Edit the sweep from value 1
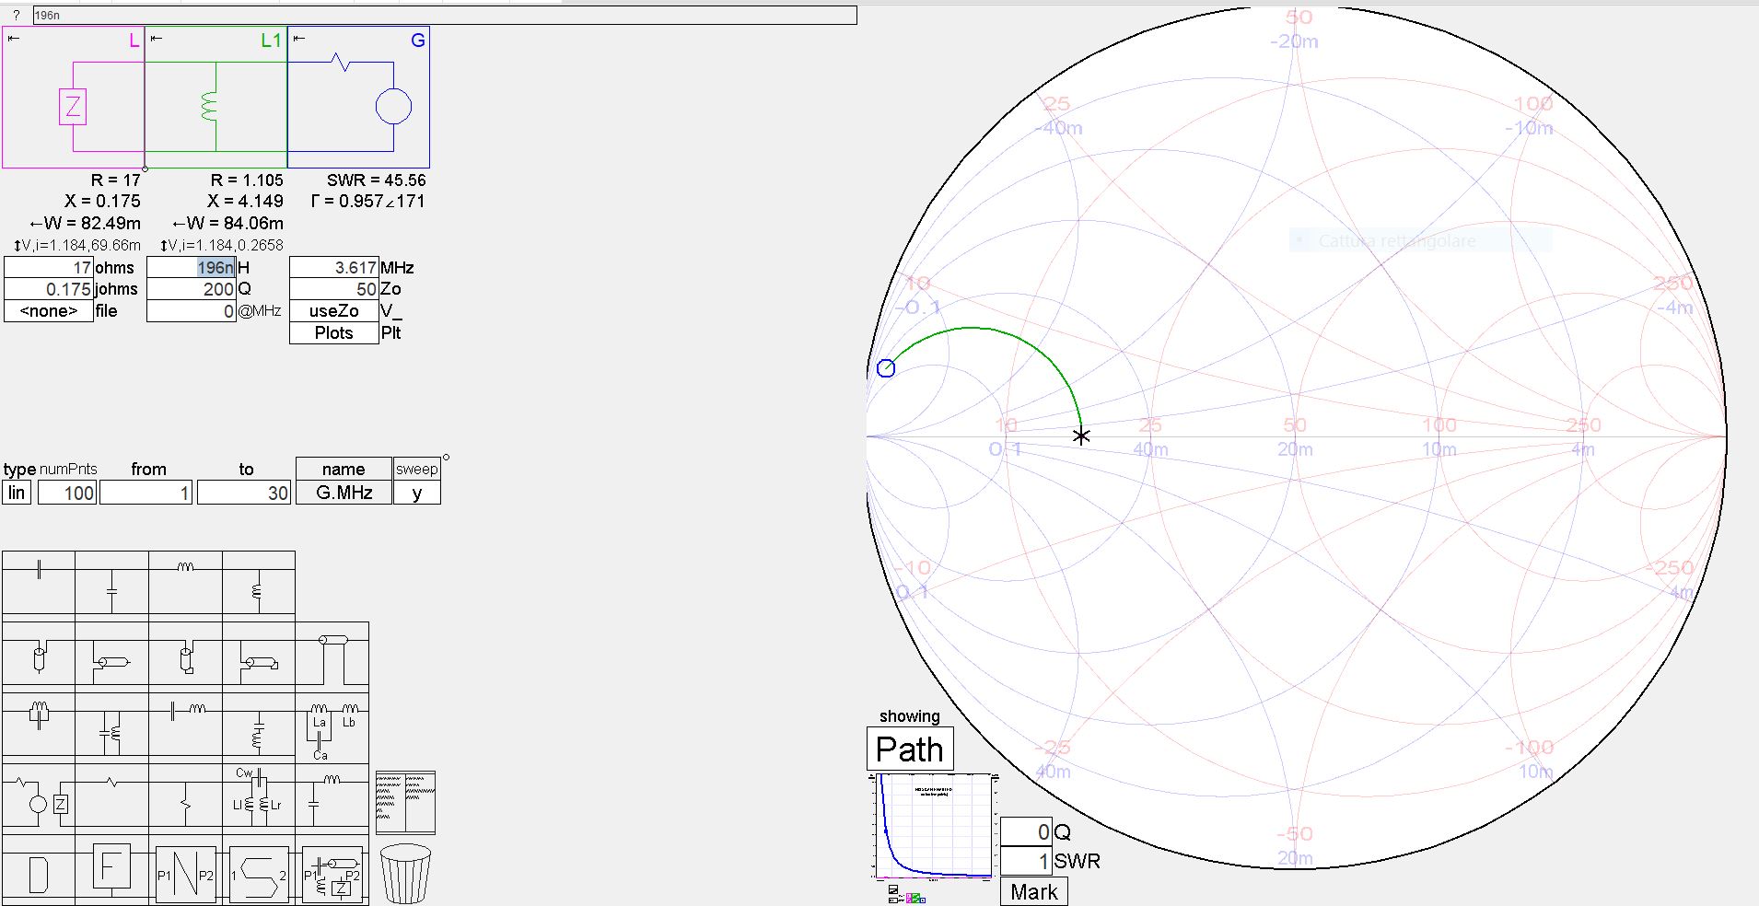Screen dimensions: 1759x906 coord(146,493)
